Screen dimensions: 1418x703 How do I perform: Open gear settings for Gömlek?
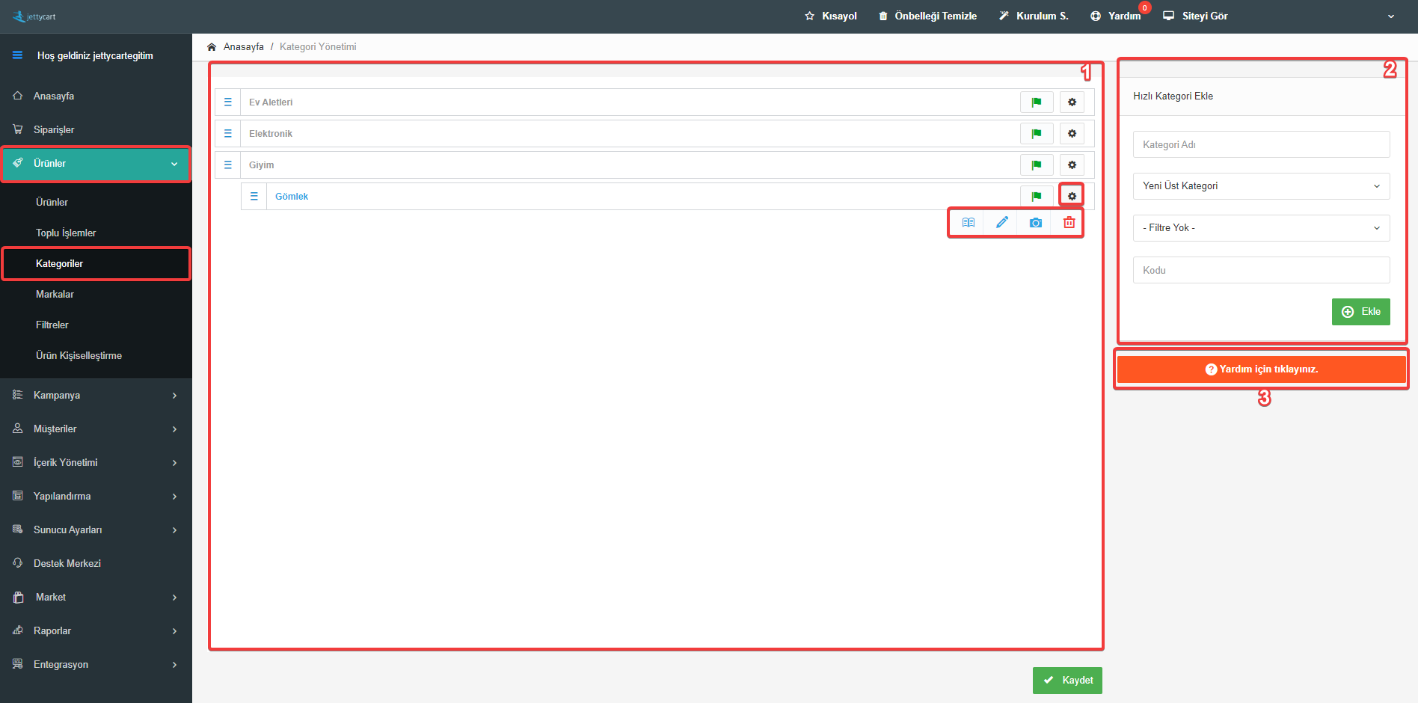click(x=1072, y=197)
